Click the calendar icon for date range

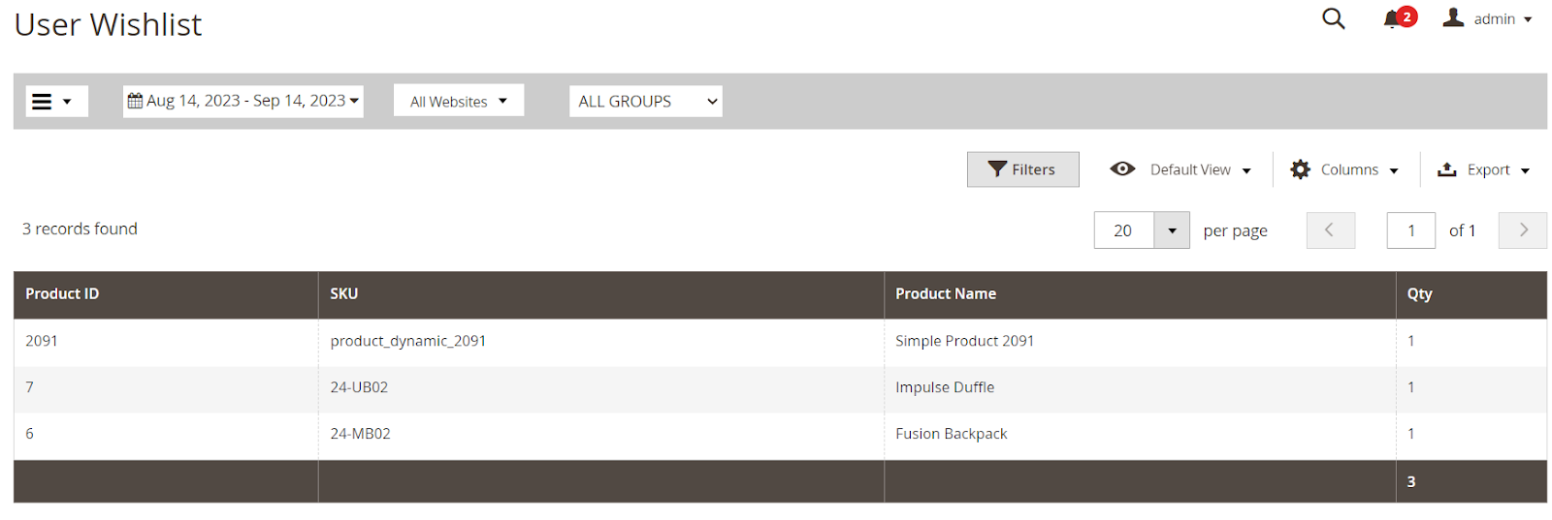pyautogui.click(x=136, y=101)
